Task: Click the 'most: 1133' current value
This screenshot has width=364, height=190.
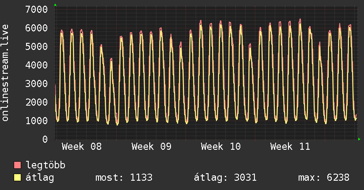Action: pos(124,178)
